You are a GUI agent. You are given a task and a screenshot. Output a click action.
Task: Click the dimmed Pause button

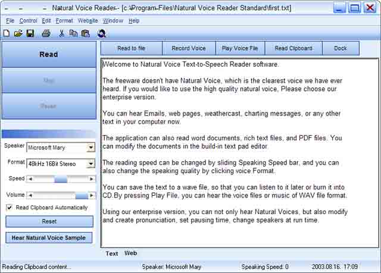pos(49,106)
